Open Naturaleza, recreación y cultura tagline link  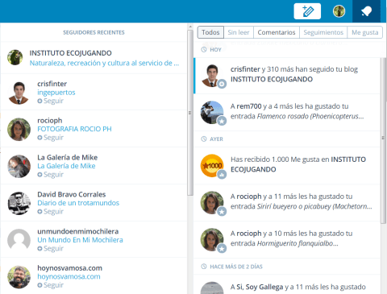(x=104, y=63)
